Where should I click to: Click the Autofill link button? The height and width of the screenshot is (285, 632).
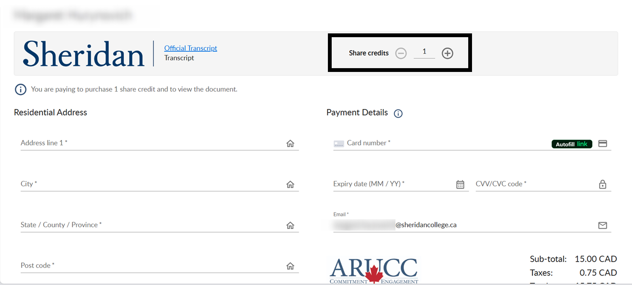572,144
